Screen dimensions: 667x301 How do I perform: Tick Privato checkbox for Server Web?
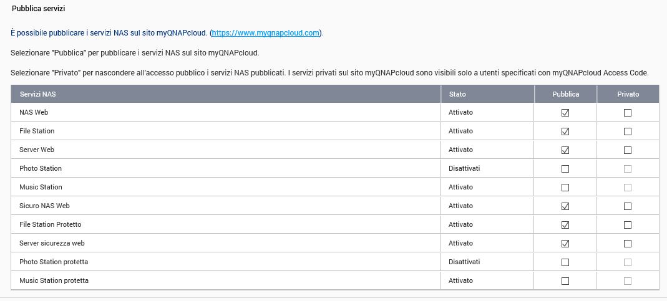pyautogui.click(x=628, y=150)
